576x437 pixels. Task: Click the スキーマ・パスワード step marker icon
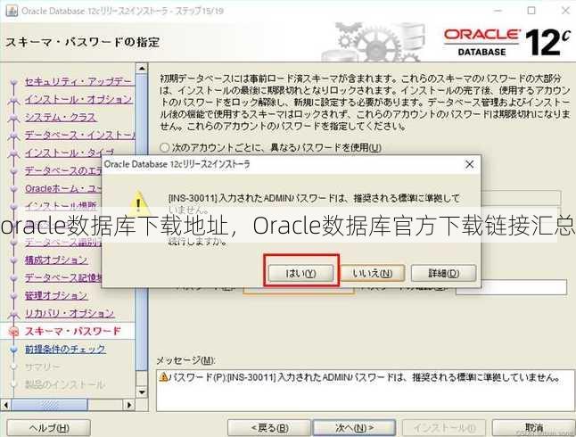[x=13, y=332]
